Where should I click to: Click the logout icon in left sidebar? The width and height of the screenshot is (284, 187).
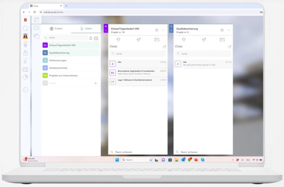pos(26,89)
